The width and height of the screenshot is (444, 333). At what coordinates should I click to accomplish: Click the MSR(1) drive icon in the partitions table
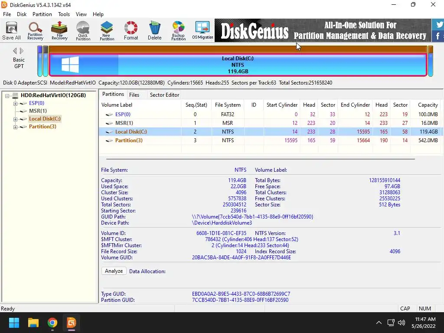pyautogui.click(x=109, y=123)
